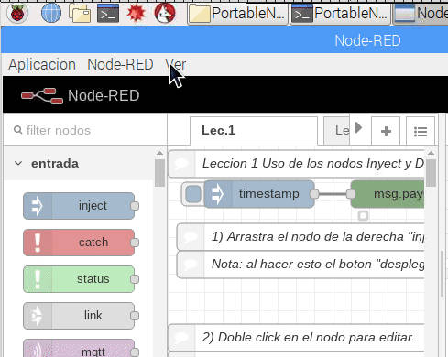Click the '2) Doble click' comment bubble icon

[182, 338]
